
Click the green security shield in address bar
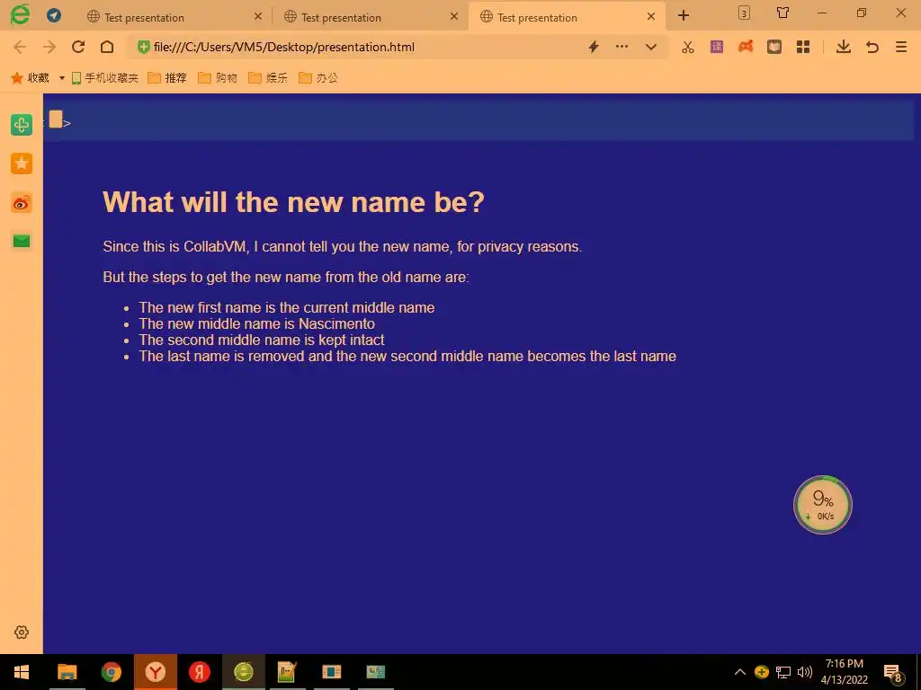(x=143, y=47)
